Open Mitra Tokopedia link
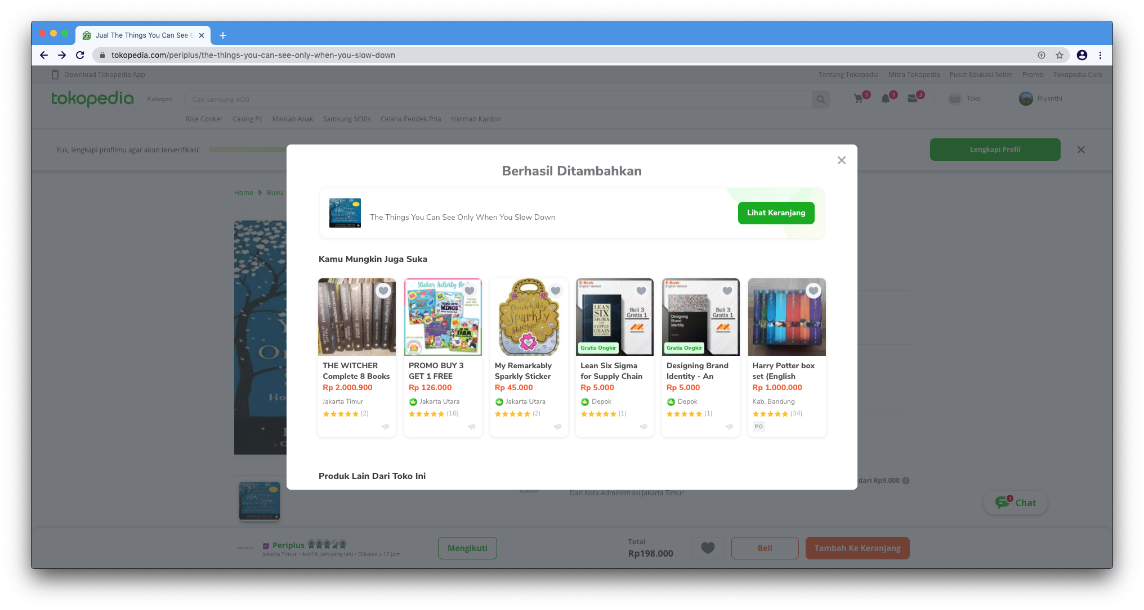 (914, 75)
